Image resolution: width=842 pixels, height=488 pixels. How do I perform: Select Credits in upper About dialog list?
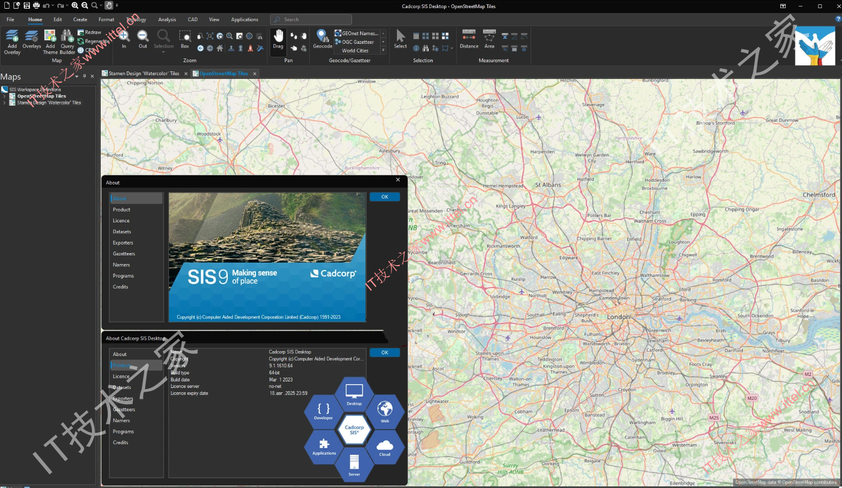[121, 287]
